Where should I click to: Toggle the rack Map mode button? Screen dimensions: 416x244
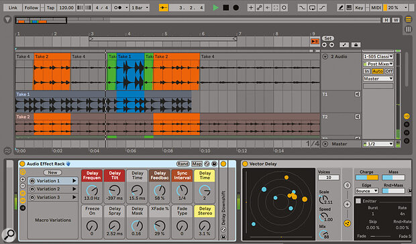click(x=197, y=164)
